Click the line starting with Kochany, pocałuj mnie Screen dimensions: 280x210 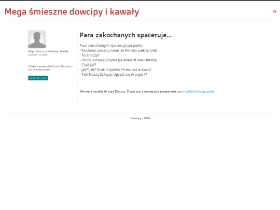click(x=119, y=50)
